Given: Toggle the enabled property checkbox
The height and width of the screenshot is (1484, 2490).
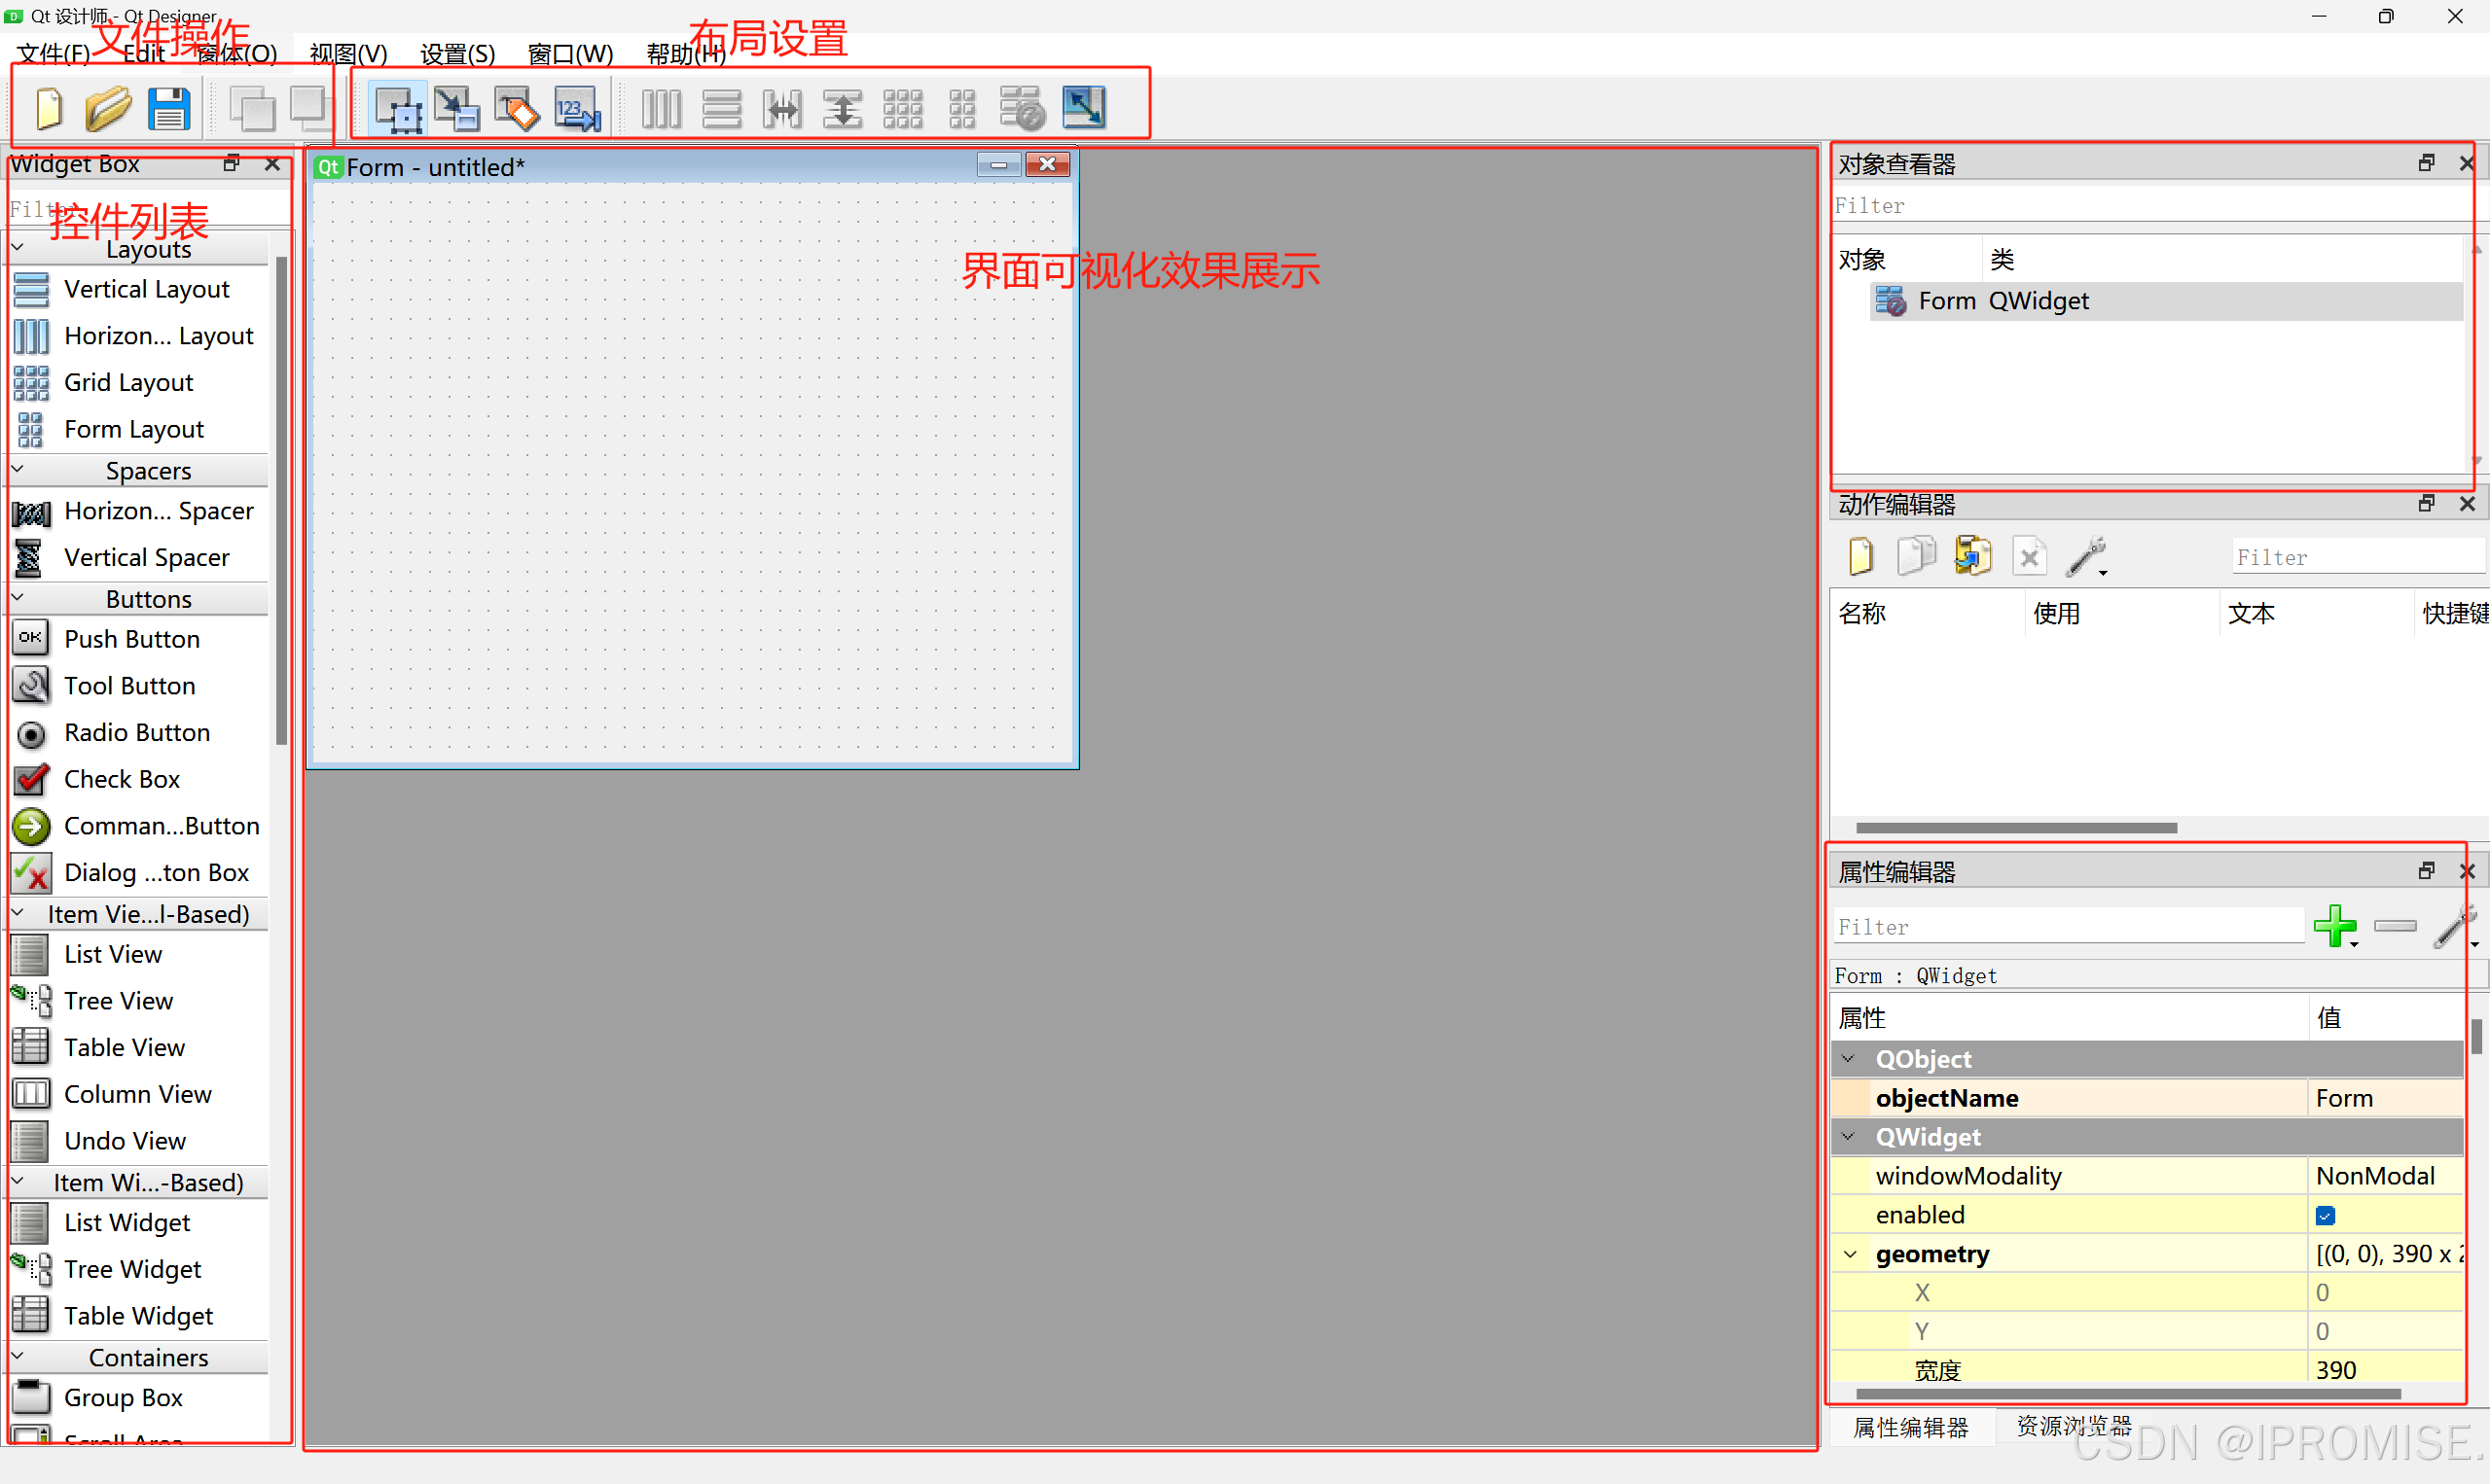Looking at the screenshot, I should (2325, 1215).
